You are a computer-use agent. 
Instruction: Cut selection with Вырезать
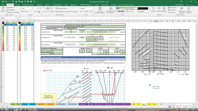10,8
